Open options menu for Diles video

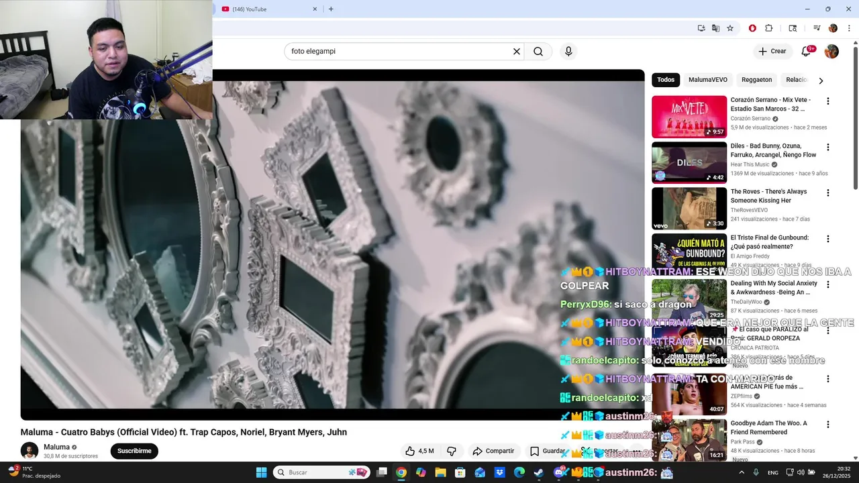click(x=828, y=147)
